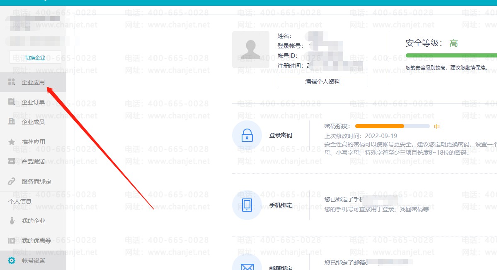Click the 切换企业 button
497x270 pixels.
click(x=35, y=57)
